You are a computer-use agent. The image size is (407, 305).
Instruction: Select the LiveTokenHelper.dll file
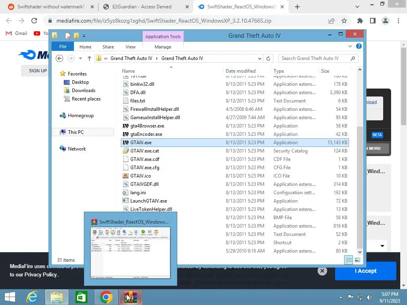(x=151, y=209)
